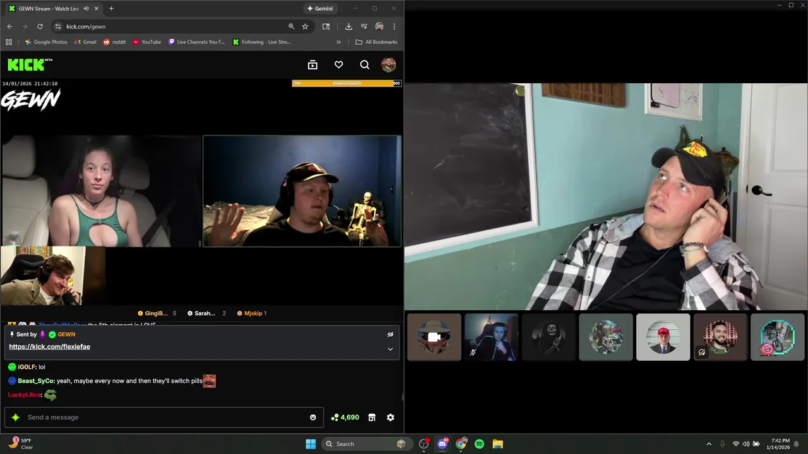Click LuckyLibra username in chat

tap(25, 395)
